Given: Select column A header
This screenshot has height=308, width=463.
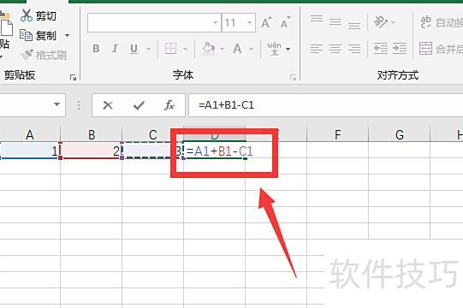Looking at the screenshot, I should click(x=30, y=134).
